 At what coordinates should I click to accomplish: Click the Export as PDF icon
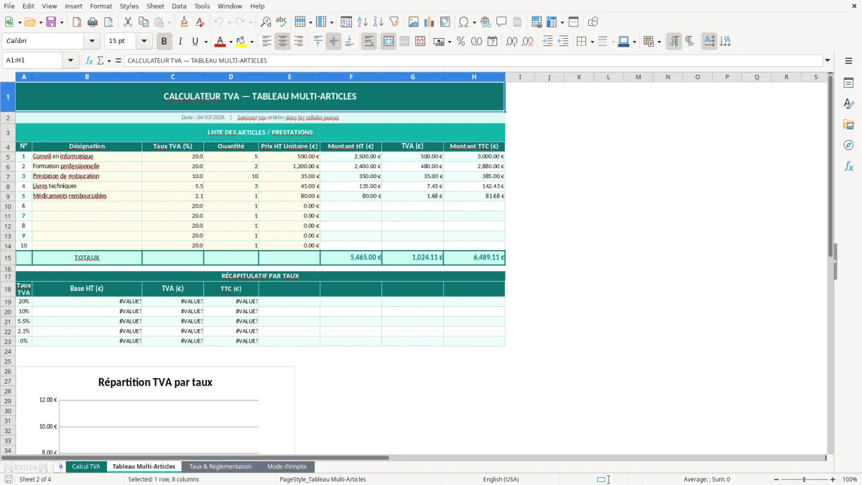(77, 22)
